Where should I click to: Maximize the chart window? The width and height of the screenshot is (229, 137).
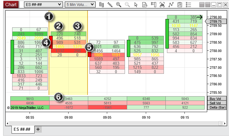(220, 5)
